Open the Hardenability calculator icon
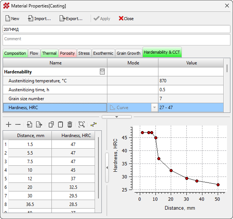This screenshot has width=233, height=219. (103, 72)
